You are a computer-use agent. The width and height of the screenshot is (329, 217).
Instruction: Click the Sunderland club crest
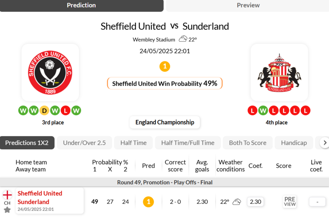[279, 73]
